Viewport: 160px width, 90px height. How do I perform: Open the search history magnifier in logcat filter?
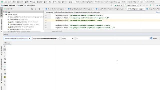(77, 38)
